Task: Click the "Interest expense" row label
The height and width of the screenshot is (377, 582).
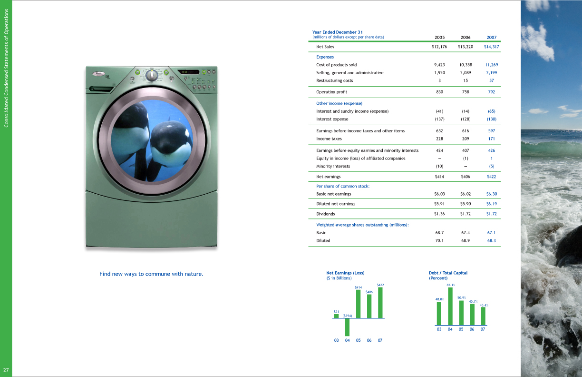Action: click(x=332, y=119)
